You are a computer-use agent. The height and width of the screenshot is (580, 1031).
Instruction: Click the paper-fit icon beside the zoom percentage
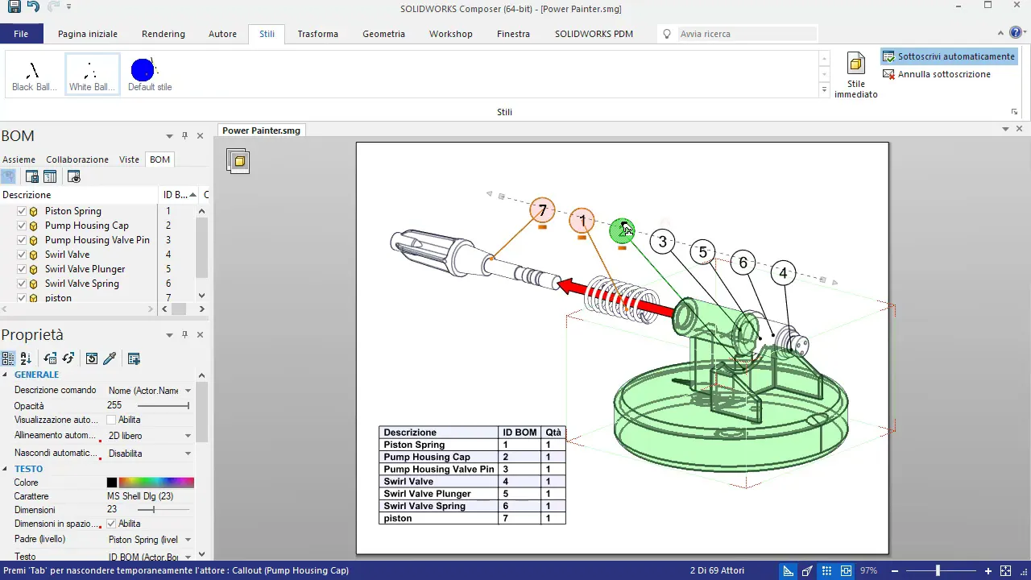click(x=846, y=571)
